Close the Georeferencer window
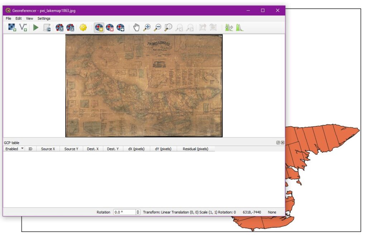 pos(278,10)
